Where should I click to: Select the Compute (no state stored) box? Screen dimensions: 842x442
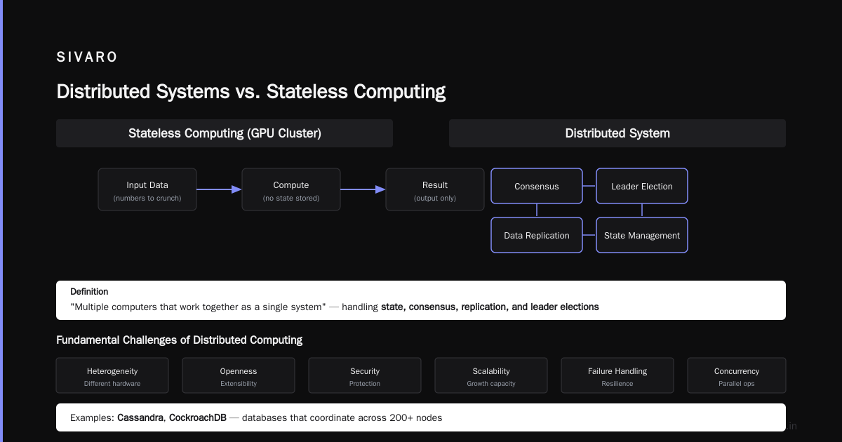coord(291,189)
